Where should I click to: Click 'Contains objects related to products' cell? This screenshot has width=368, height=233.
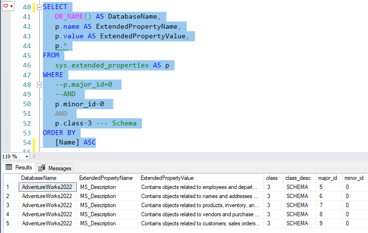click(201, 205)
